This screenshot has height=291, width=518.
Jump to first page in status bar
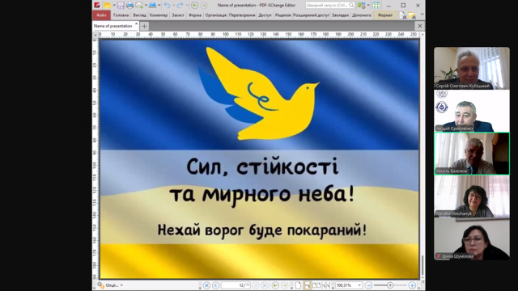pyautogui.click(x=206, y=285)
